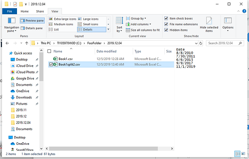249x159 pixels.
Task: Open the Sort by dropdown
Action: click(119, 24)
